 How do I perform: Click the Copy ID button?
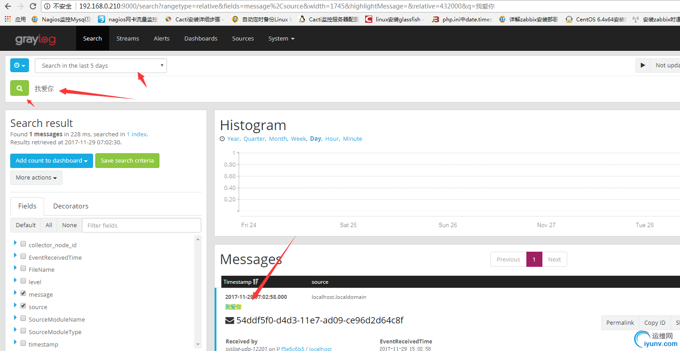point(655,322)
